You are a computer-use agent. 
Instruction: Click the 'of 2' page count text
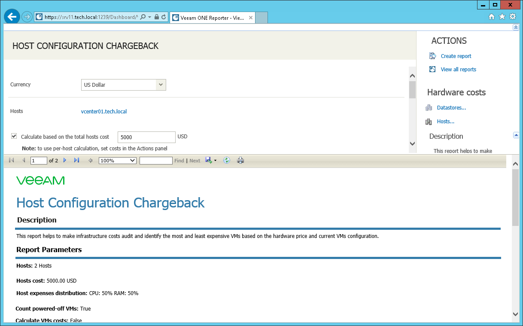pos(53,161)
